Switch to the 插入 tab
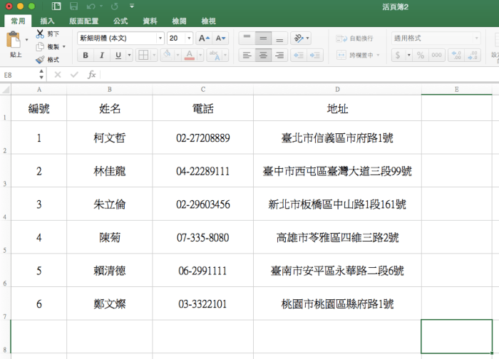Viewport: 499px width, 359px height. coord(47,21)
